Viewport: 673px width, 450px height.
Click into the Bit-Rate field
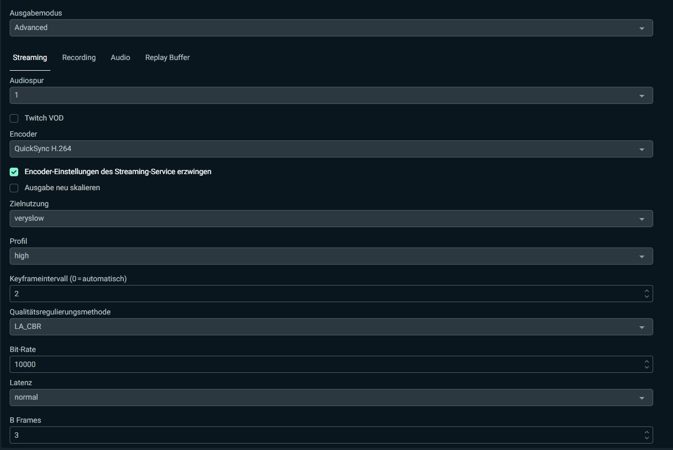click(322, 364)
